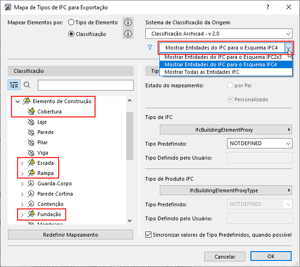Expand the Rampa tree node
Screen dimensions: 300x267
tap(22, 174)
